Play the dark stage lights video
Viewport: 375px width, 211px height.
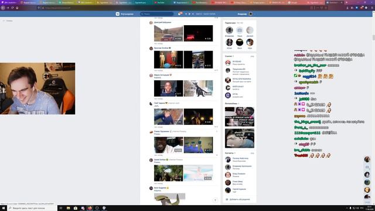point(198,117)
